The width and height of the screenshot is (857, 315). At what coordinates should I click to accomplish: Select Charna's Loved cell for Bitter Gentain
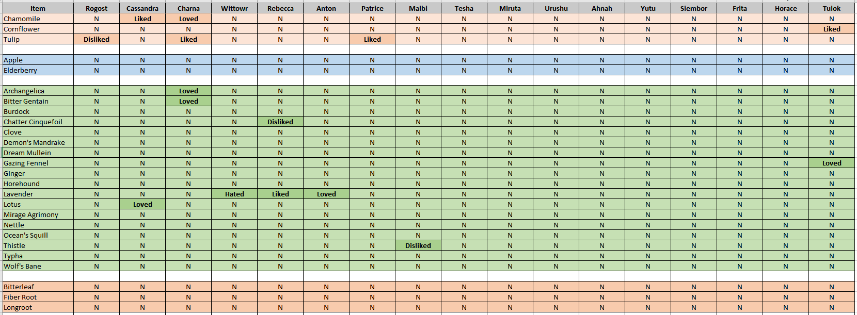188,101
